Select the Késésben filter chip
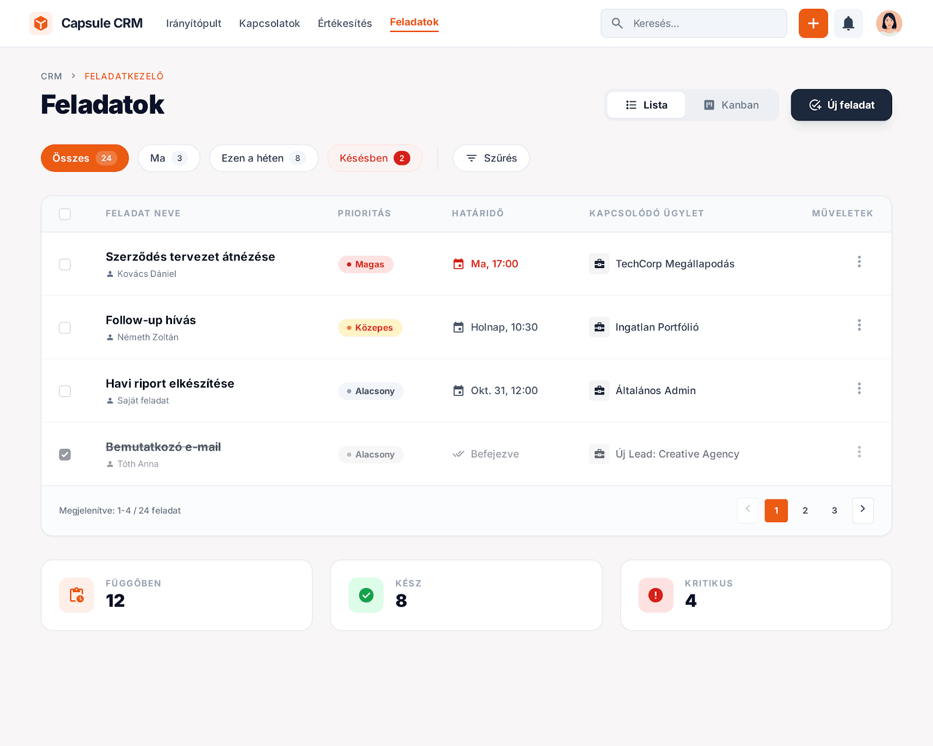This screenshot has width=933, height=746. (x=375, y=158)
